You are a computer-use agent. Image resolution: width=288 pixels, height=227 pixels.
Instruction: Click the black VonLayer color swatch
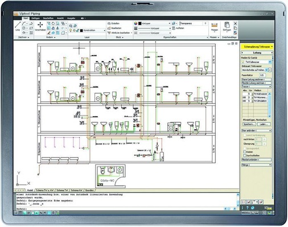[x=140, y=23]
